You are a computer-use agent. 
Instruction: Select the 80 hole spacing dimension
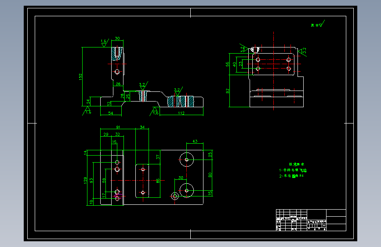(x=210, y=175)
